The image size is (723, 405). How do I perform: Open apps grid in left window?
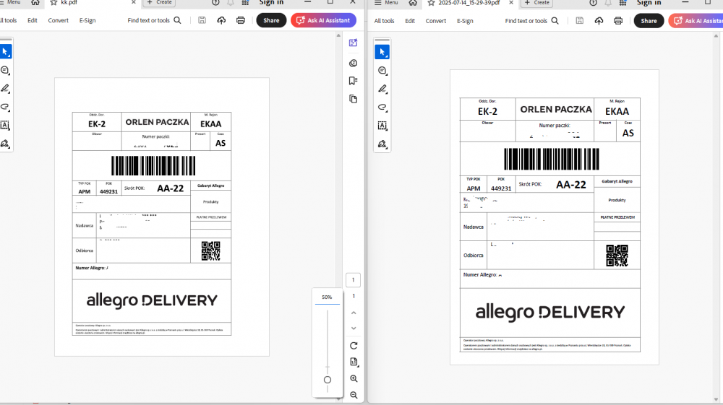coord(245,2)
